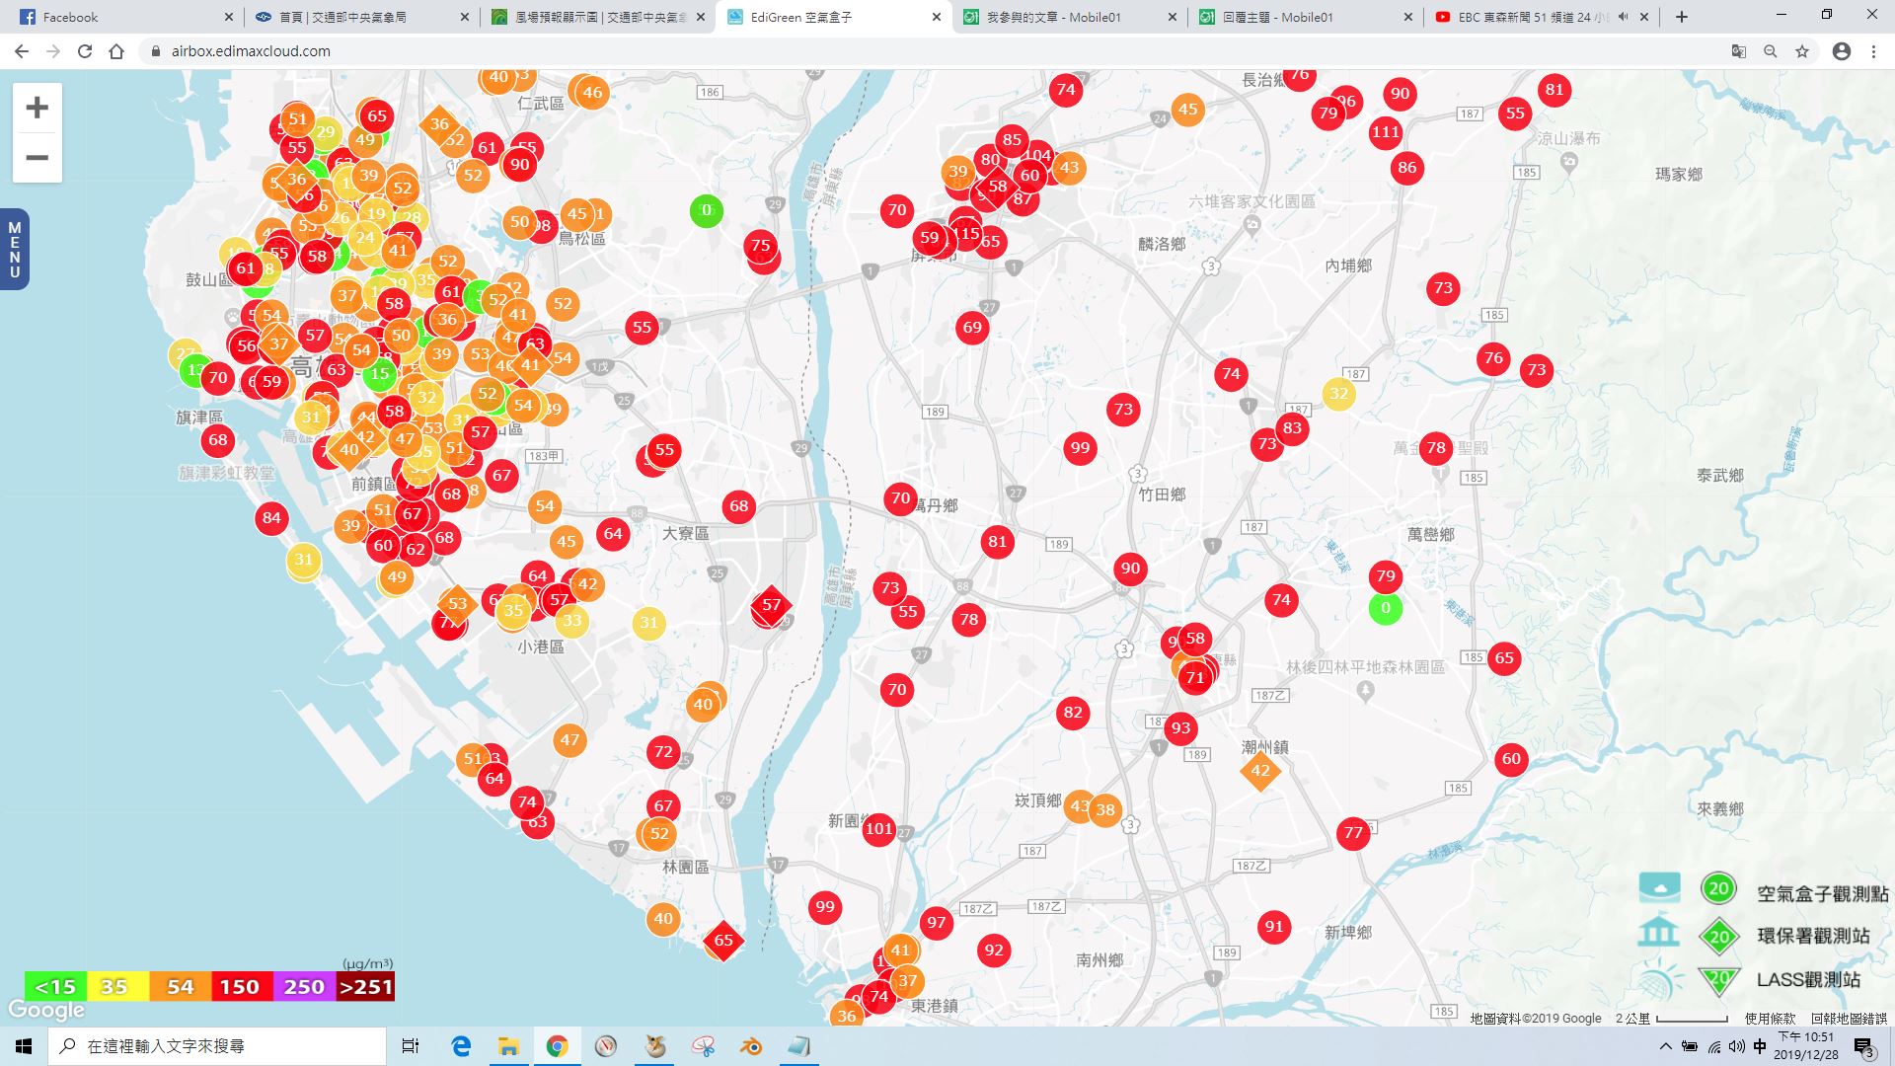Open the 回報地圖錯誤 report link
The image size is (1895, 1066).
[1849, 1018]
